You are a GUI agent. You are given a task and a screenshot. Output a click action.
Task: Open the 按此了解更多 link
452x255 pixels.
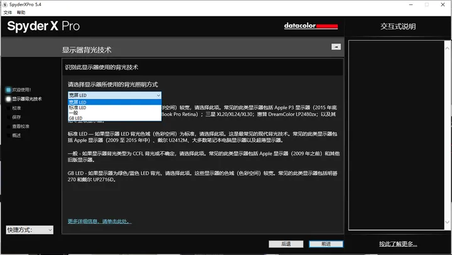(x=398, y=244)
